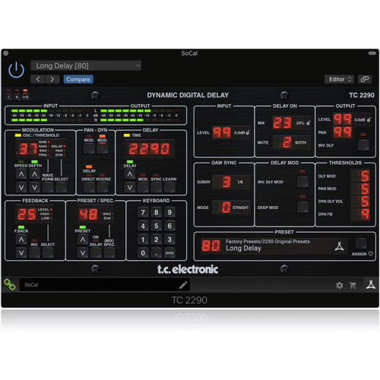
Task: Toggle INV. DLY button in OUTPUT
Action: [x=363, y=145]
